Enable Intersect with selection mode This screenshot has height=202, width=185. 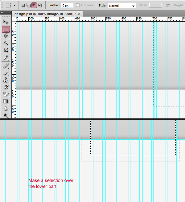click(x=39, y=5)
